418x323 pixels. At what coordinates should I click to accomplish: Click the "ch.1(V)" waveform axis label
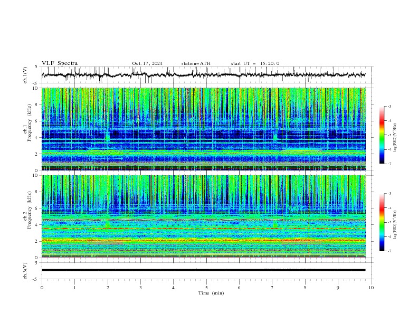(x=25, y=75)
